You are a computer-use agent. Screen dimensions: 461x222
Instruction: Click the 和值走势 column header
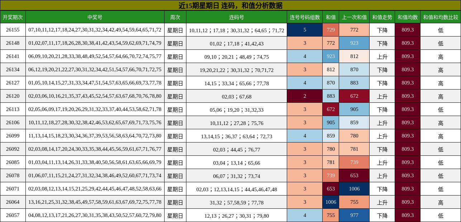click(x=382, y=17)
